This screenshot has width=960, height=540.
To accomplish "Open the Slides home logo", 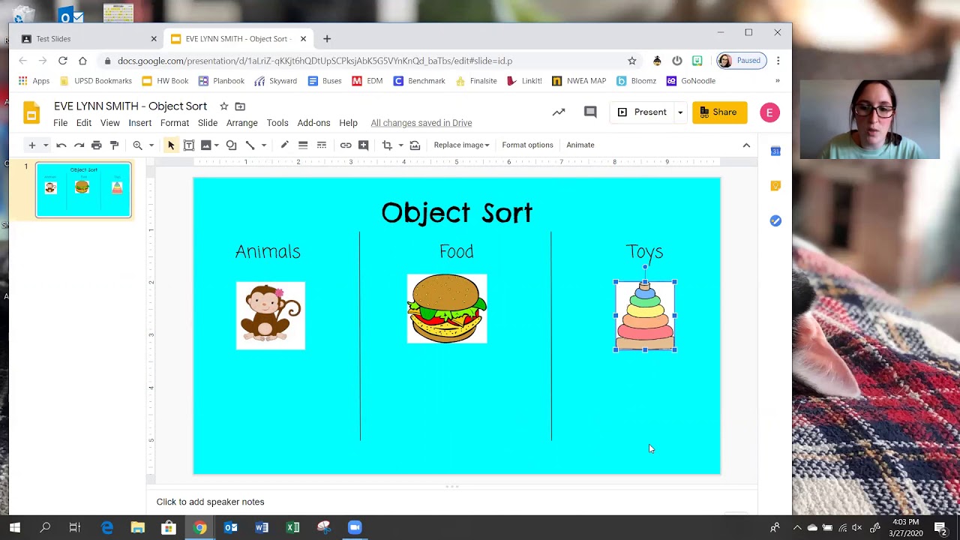I will tap(31, 112).
